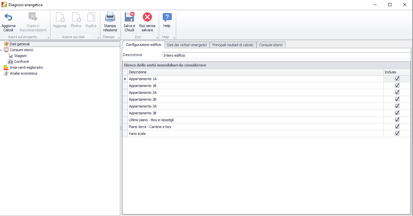Click the Salva e Chiudi icon
Image resolution: width=413 pixels, height=216 pixels.
(x=129, y=17)
